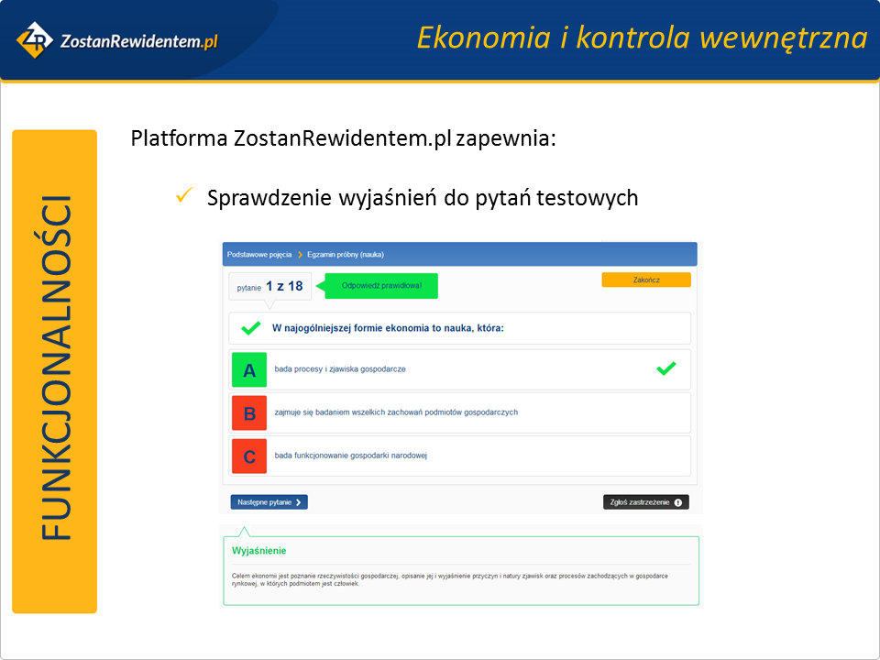880x660 pixels.
Task: Select answer 'bada procesy i zjawiska gospodarcze'
Action: [x=340, y=369]
